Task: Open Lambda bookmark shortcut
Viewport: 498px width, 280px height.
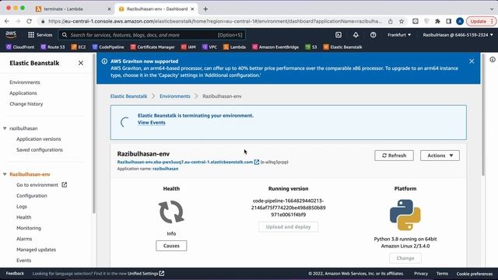Action: [x=234, y=47]
